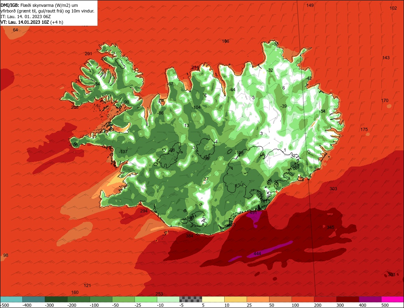
Task: Click the land value '-64' in north Iceland
Action: 232,89
